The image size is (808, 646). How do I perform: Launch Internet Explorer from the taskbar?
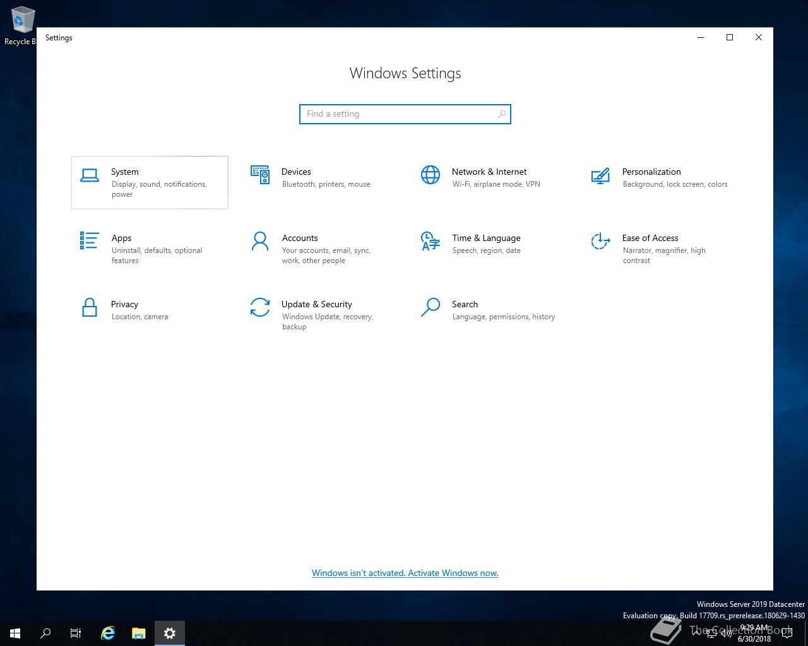pyautogui.click(x=108, y=633)
